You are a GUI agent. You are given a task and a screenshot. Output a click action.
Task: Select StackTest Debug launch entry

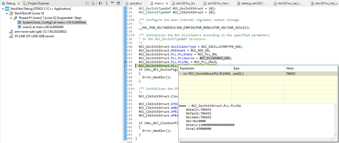(40, 9)
